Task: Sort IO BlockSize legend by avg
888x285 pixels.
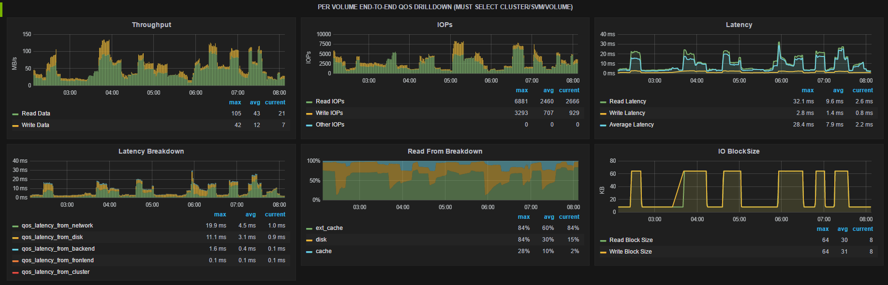Action: coord(843,229)
